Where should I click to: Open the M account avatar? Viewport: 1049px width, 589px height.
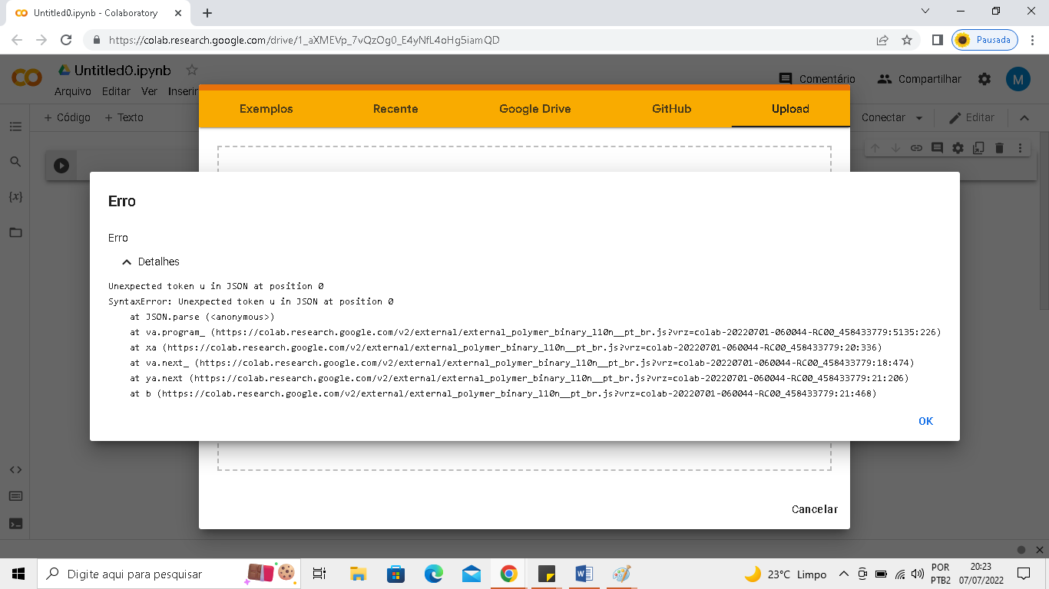1018,79
